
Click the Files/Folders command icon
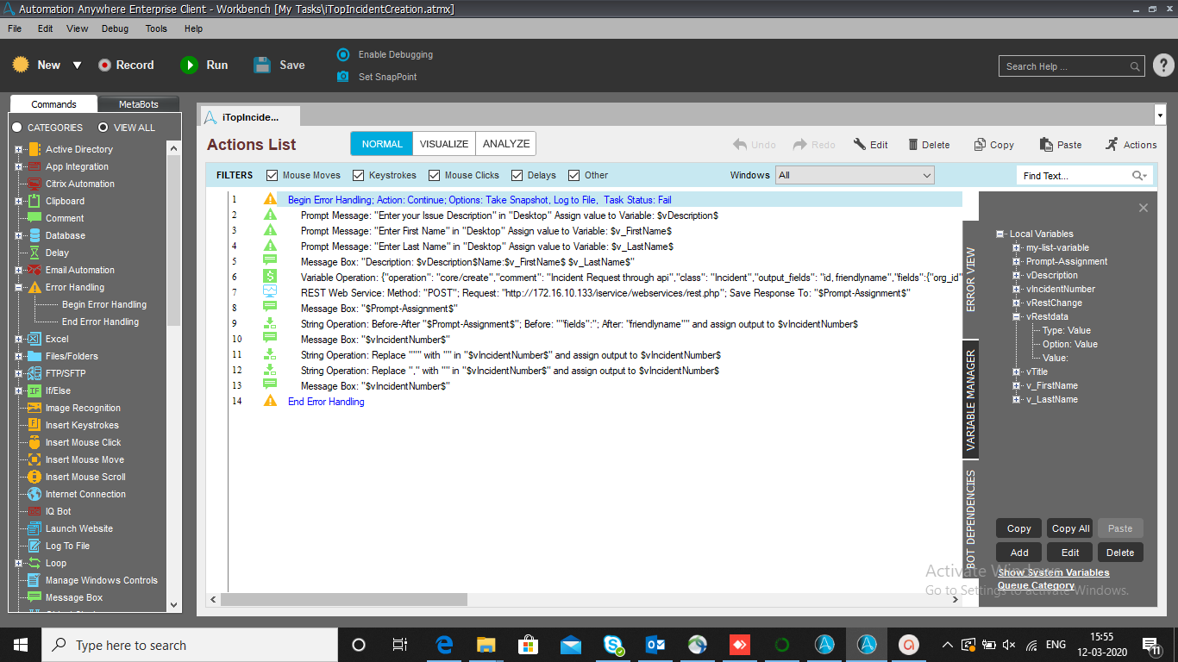[34, 356]
